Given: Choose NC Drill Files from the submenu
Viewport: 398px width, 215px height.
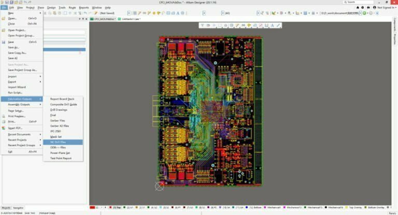Looking at the screenshot, I should pos(58,142).
